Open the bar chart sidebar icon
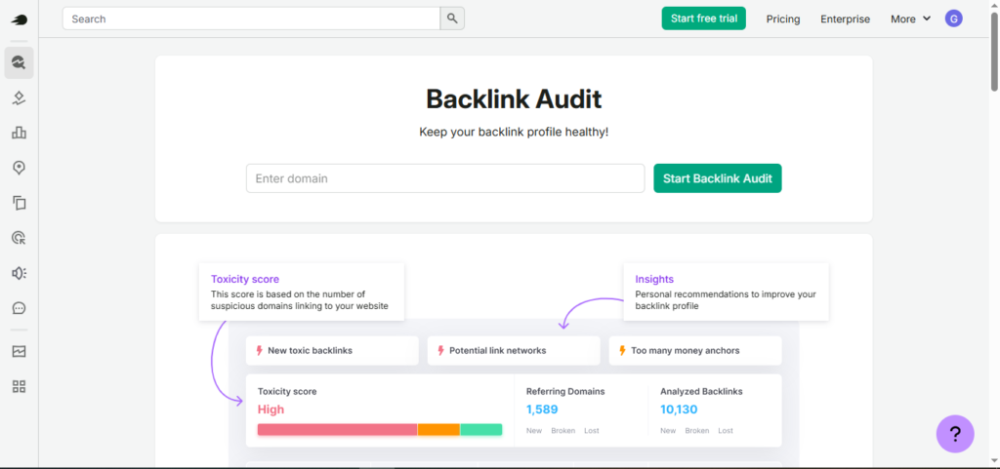The width and height of the screenshot is (1000, 469). pyautogui.click(x=20, y=133)
